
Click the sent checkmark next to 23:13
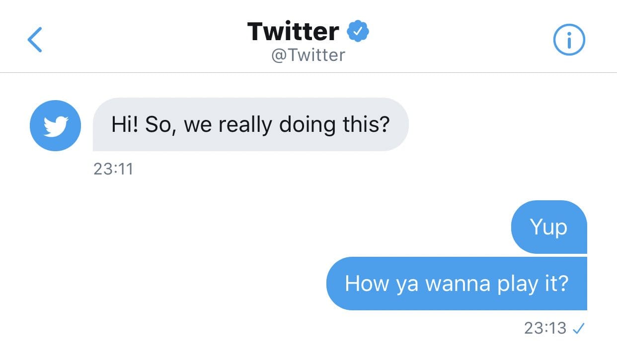tap(578, 328)
